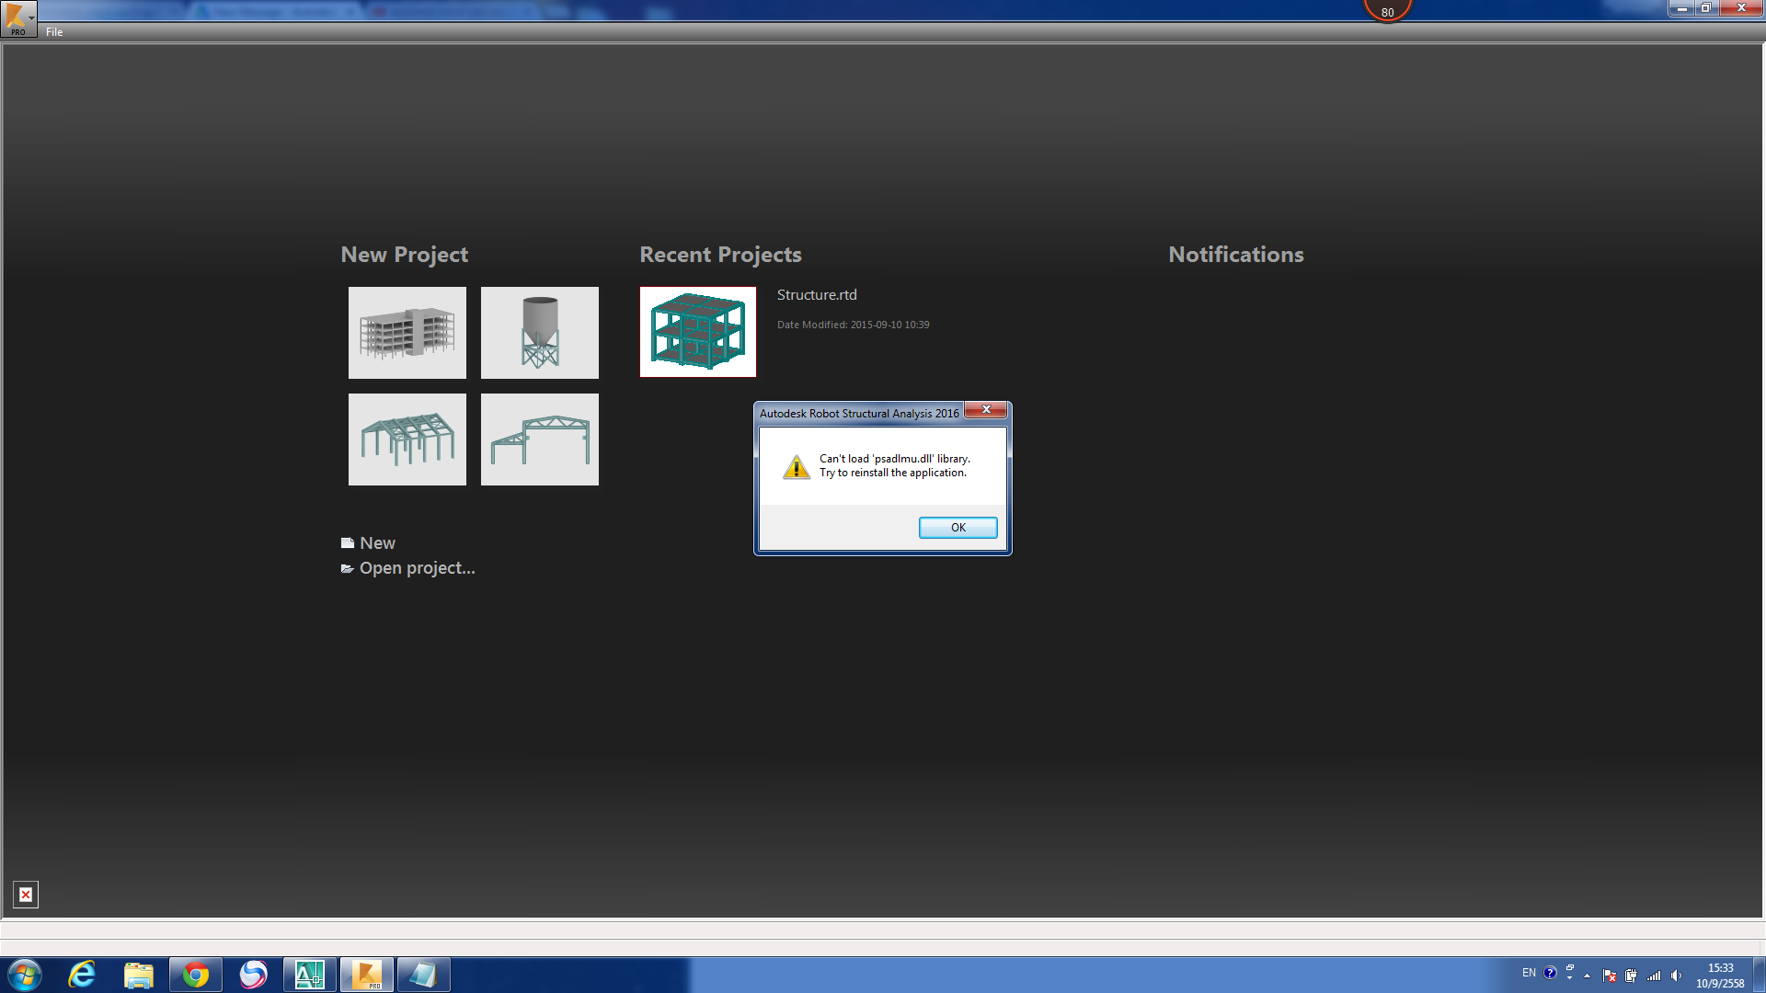Open the blue-red swirl app in taskbar

[x=253, y=975]
